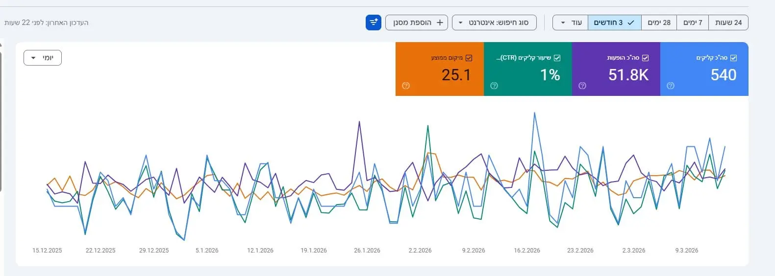The width and height of the screenshot is (775, 276).
Task: Click the purple peak near 26.1.2026
Action: (x=359, y=122)
